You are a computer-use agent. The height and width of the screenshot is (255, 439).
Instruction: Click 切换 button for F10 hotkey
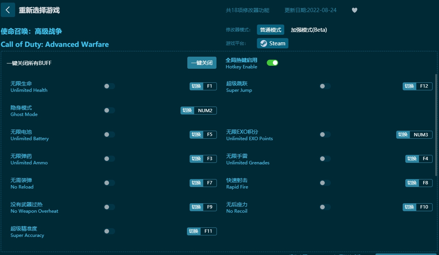click(x=409, y=207)
